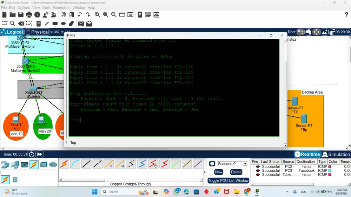Pick the Draw Ellipse tool
The width and height of the screenshot is (351, 197).
(63, 23)
